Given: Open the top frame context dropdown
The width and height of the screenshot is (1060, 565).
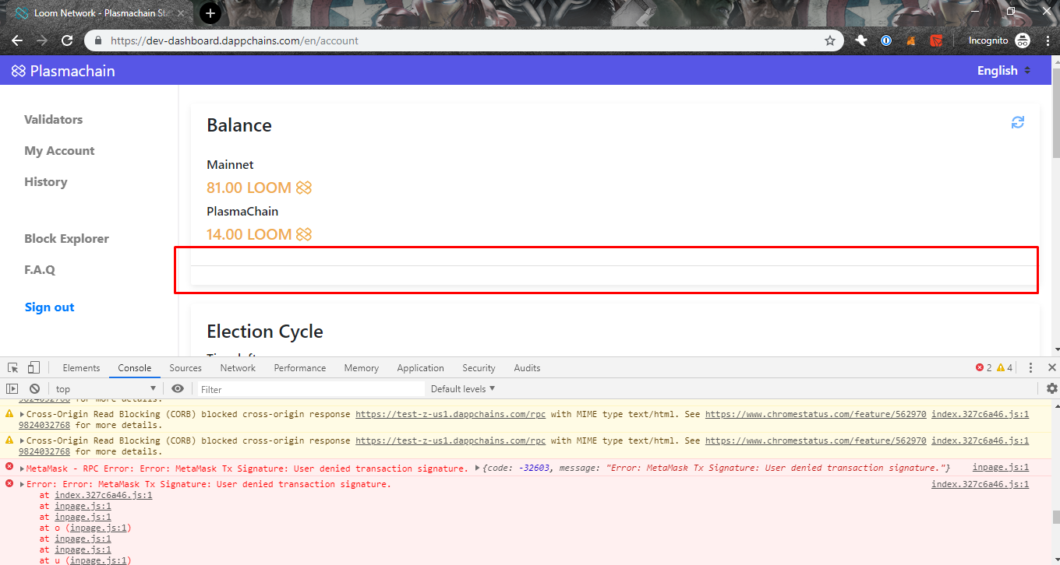Looking at the screenshot, I should click(105, 388).
